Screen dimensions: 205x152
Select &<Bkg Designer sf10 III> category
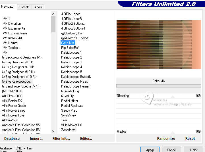[18, 72]
